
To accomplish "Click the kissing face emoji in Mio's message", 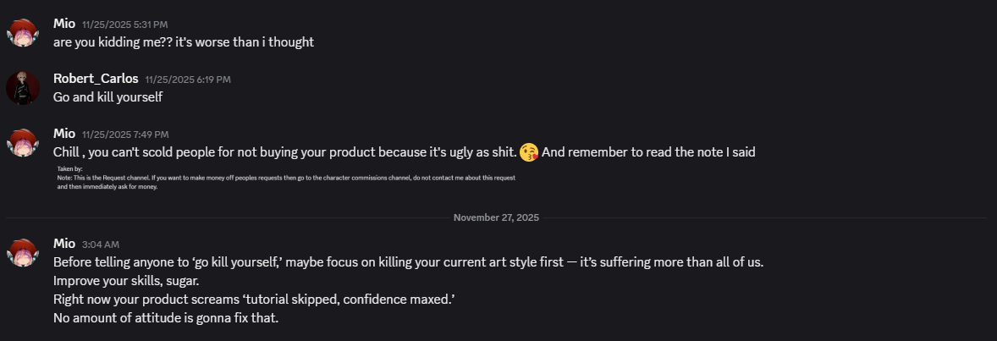I will click(529, 152).
